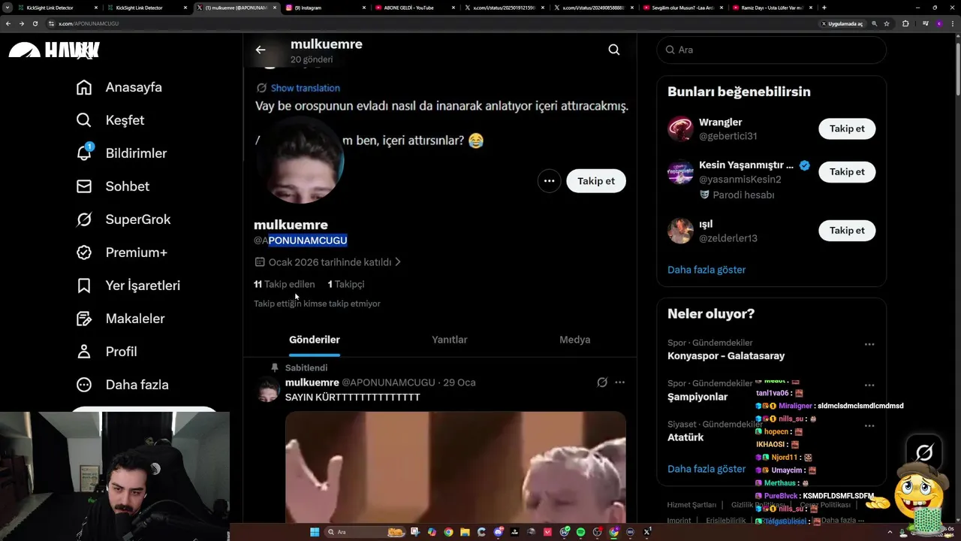Click back arrow beside mulkuemre header
Viewport: 961px width, 541px height.
coord(261,50)
